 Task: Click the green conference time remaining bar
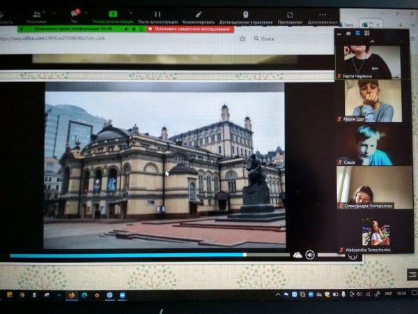point(72,29)
